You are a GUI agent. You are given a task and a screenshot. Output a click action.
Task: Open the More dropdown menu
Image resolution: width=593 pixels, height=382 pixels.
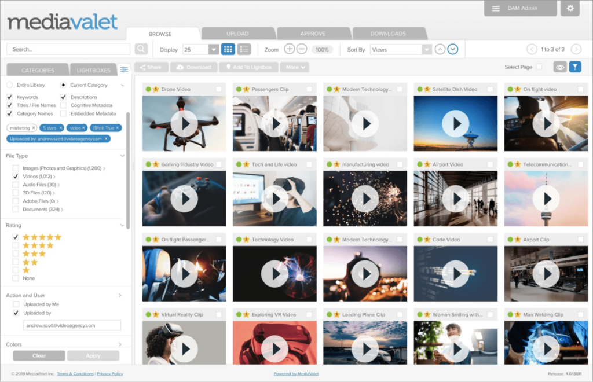295,67
